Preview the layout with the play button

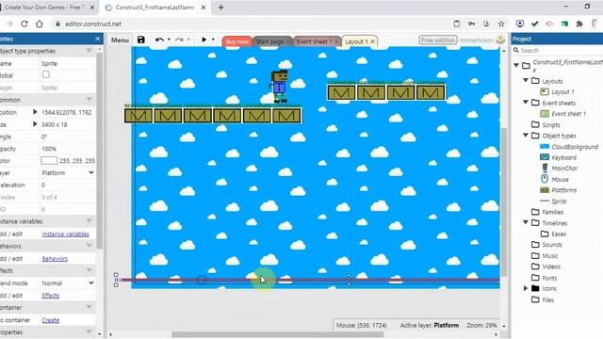click(x=204, y=40)
